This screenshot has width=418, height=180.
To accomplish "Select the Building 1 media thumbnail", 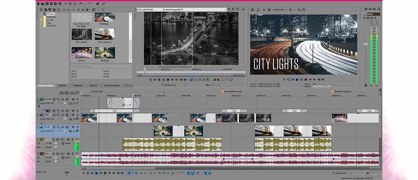I will coord(105,53).
